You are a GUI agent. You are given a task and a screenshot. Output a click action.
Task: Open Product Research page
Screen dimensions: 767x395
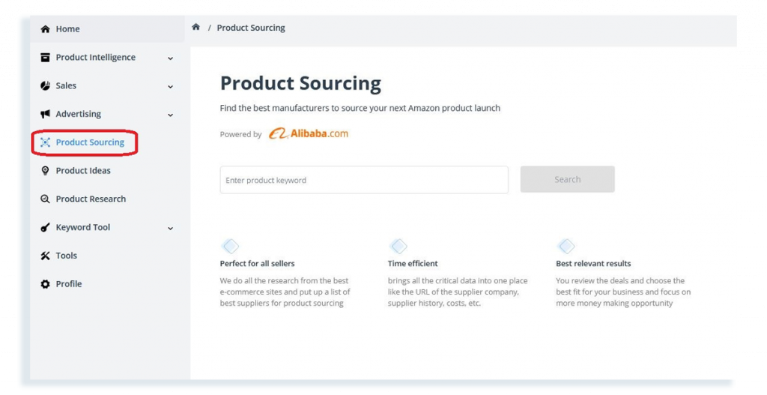(x=91, y=199)
